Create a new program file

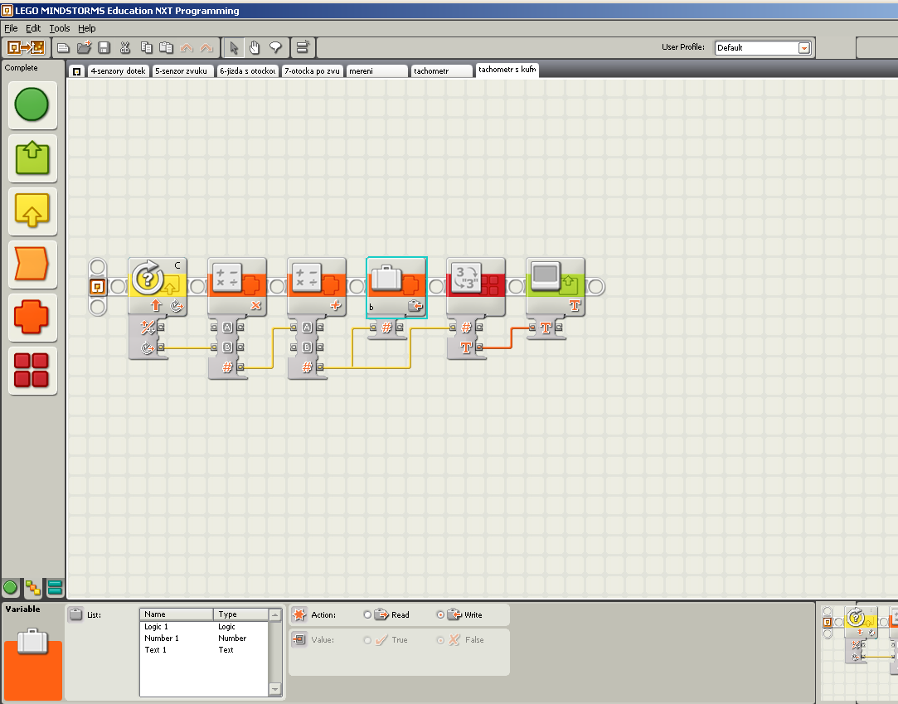pos(64,47)
